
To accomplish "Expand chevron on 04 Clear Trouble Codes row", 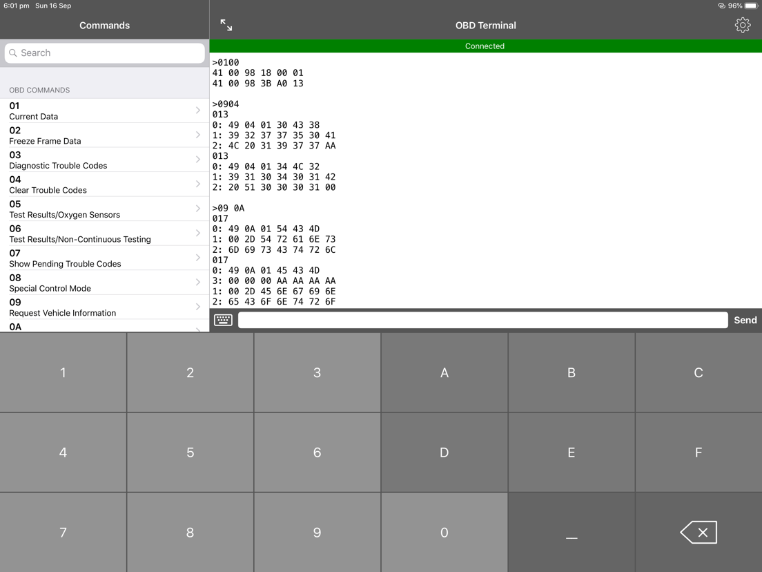I will [198, 184].
